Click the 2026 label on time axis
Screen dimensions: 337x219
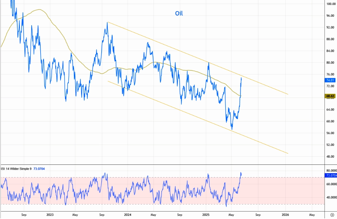(285, 215)
